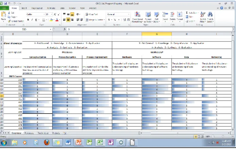Click the Increase Decimal icon

124,20
